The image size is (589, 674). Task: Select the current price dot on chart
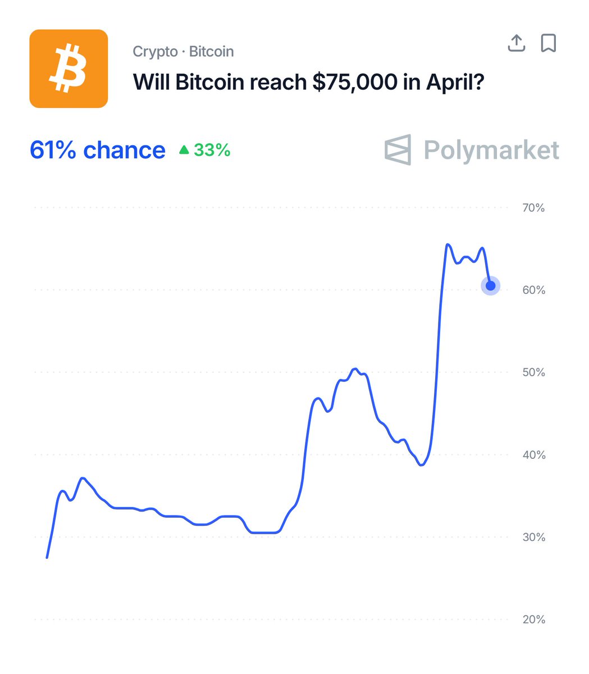(490, 286)
